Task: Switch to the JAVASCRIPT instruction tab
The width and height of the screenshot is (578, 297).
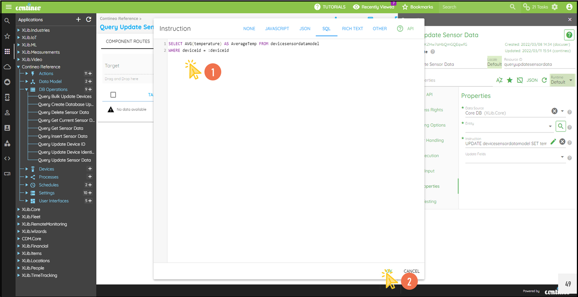Action: coord(277,29)
